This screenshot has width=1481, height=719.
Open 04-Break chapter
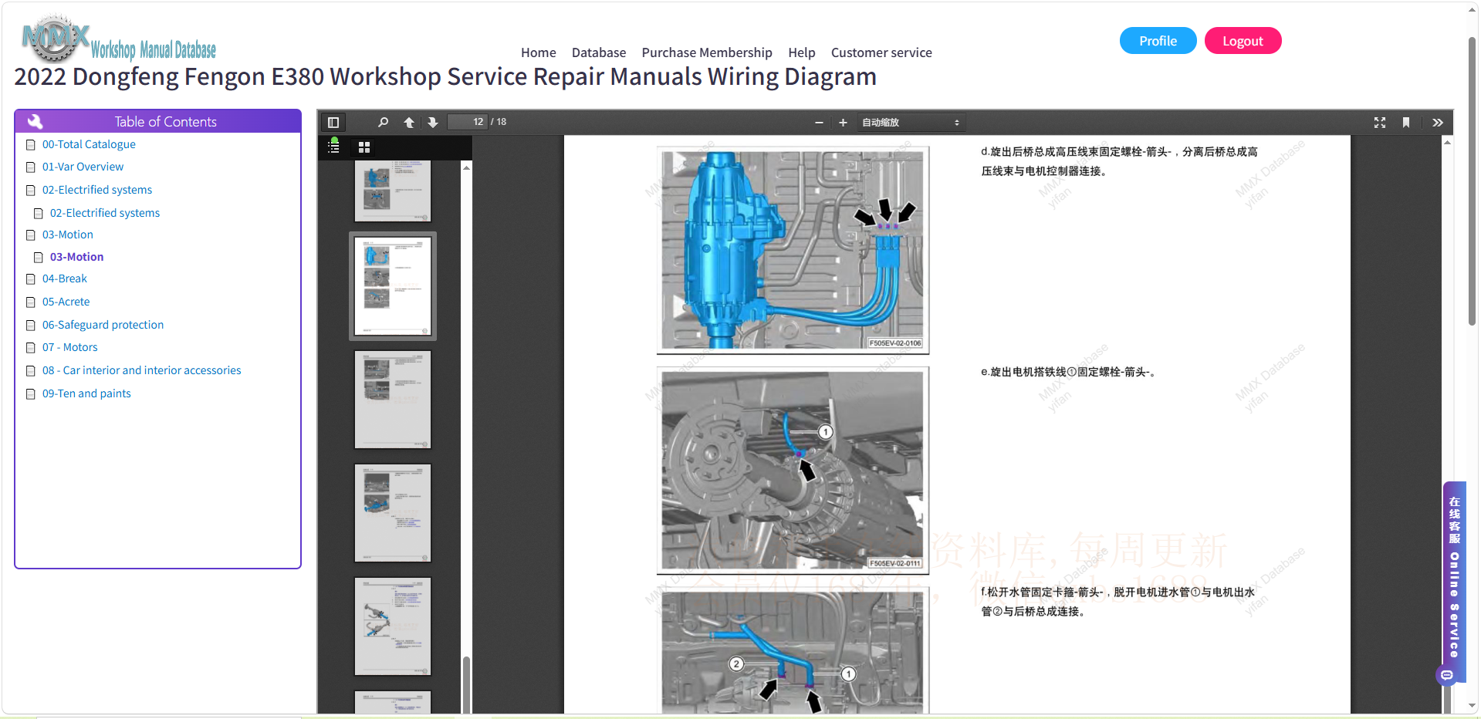coord(65,278)
